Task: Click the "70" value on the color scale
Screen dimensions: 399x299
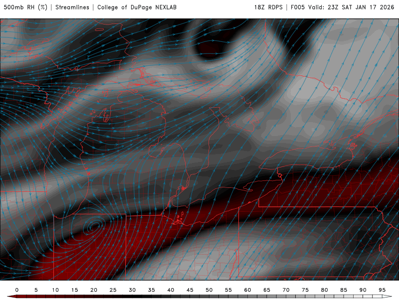Action: (x=286, y=290)
